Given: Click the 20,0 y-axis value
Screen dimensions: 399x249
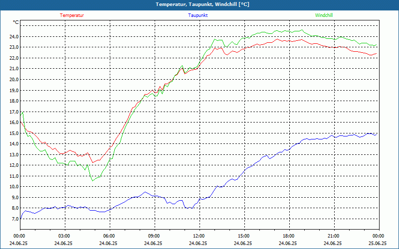Looking at the screenshot, I should tap(14, 80).
